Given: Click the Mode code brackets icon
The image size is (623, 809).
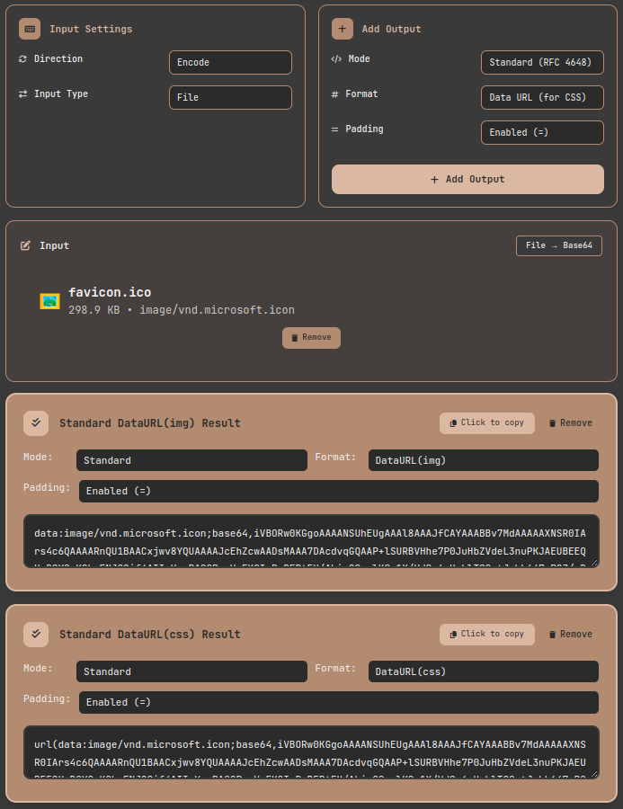Looking at the screenshot, I should [336, 58].
